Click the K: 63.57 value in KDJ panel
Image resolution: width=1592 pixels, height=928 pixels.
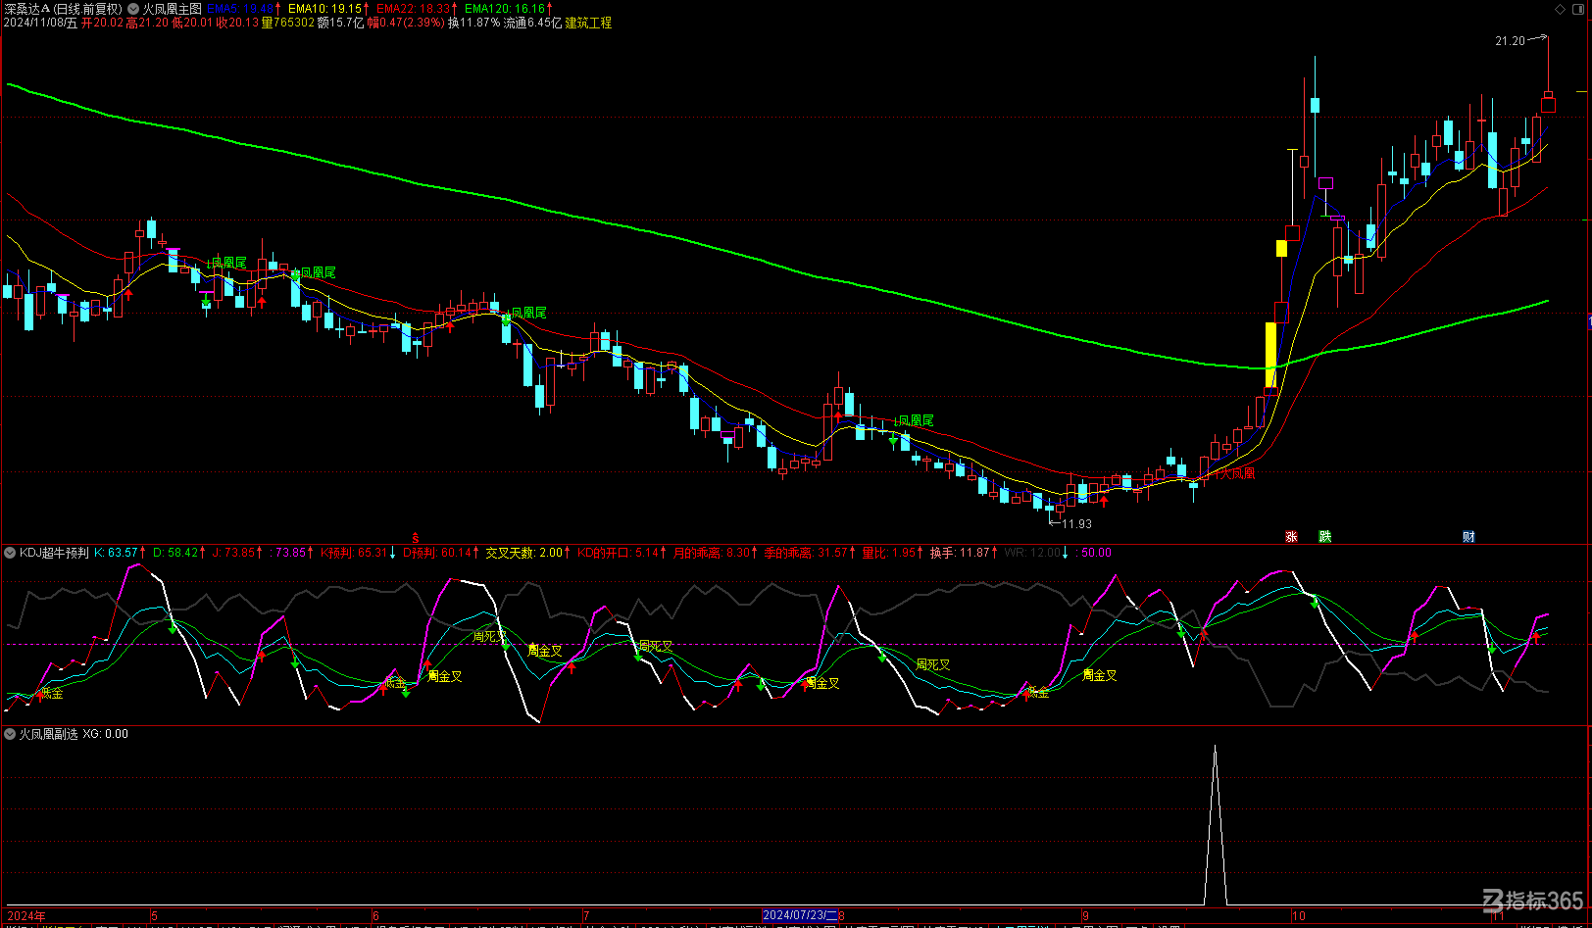(116, 553)
